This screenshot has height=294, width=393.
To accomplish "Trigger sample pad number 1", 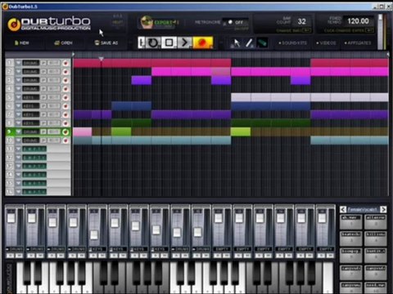I will pyautogui.click(x=351, y=222).
